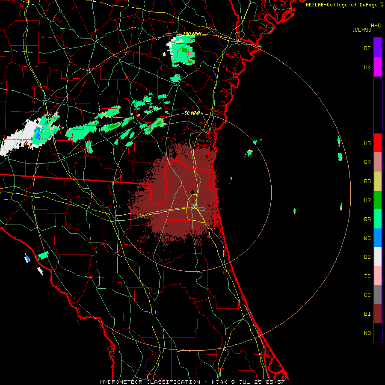Click the RA legend label
The image size is (385, 385).
pos(367,219)
